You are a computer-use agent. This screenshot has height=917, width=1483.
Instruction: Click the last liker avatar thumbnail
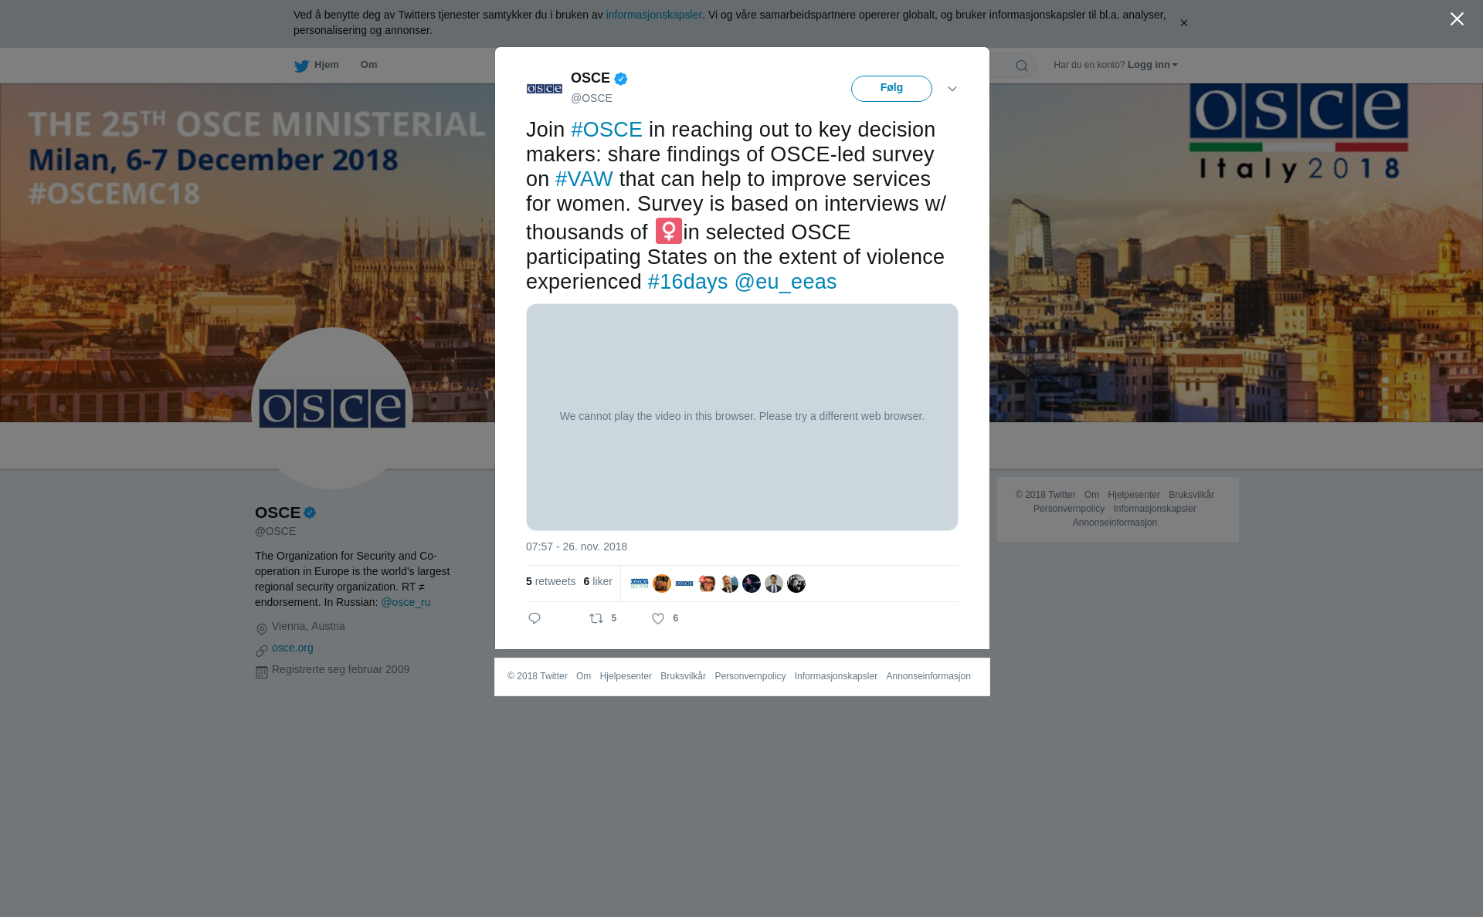coord(796,584)
